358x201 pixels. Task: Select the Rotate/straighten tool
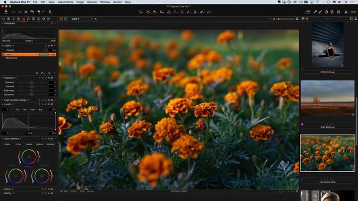pos(168,12)
